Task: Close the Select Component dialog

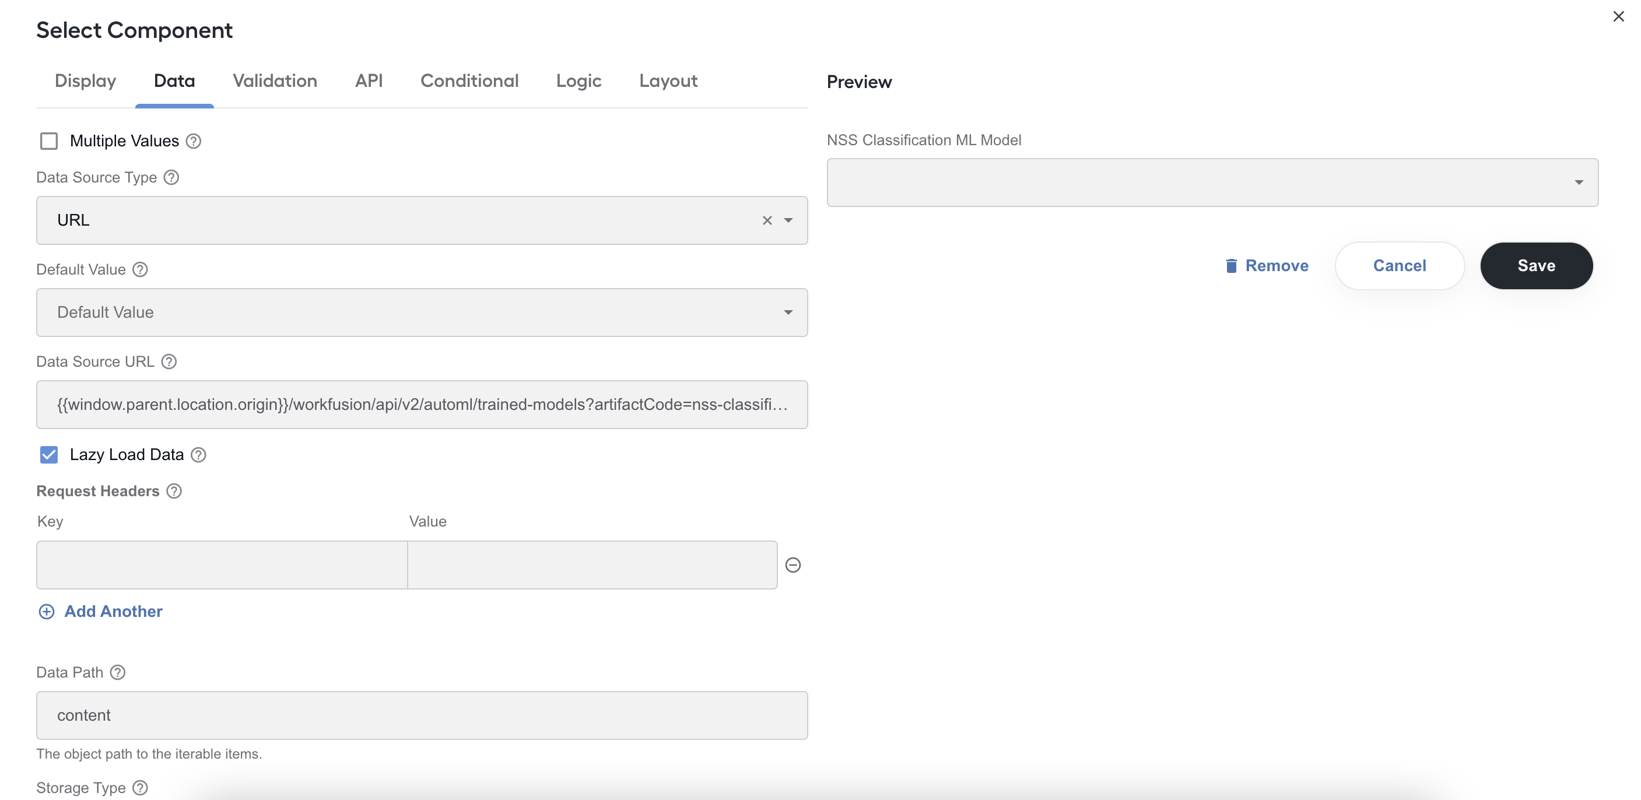Action: (1618, 16)
